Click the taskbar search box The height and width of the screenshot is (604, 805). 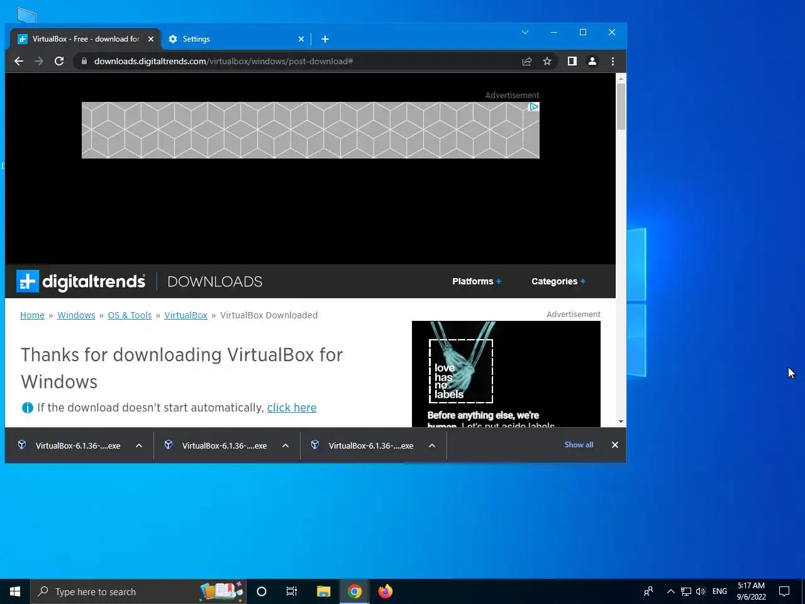(138, 591)
